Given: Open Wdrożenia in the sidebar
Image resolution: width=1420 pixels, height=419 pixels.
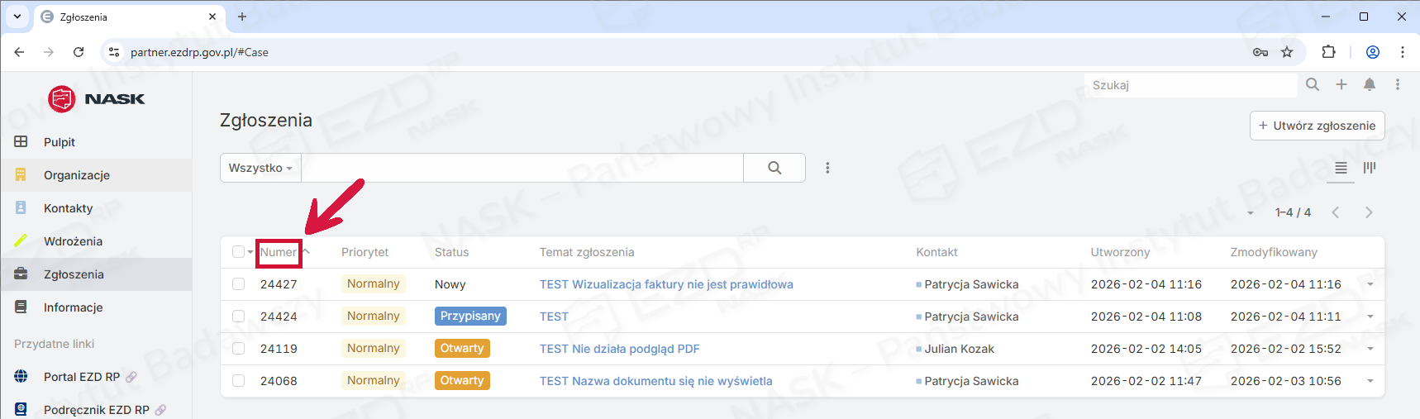Looking at the screenshot, I should (73, 241).
